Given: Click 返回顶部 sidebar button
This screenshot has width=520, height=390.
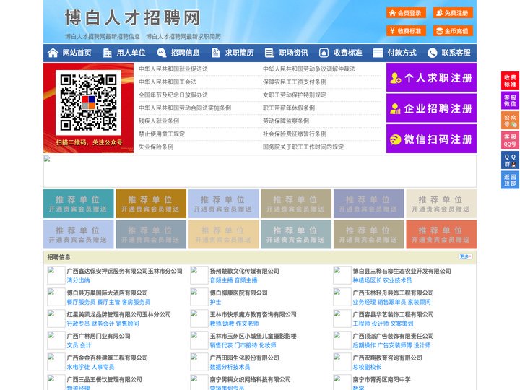Looking at the screenshot, I should point(510,180).
